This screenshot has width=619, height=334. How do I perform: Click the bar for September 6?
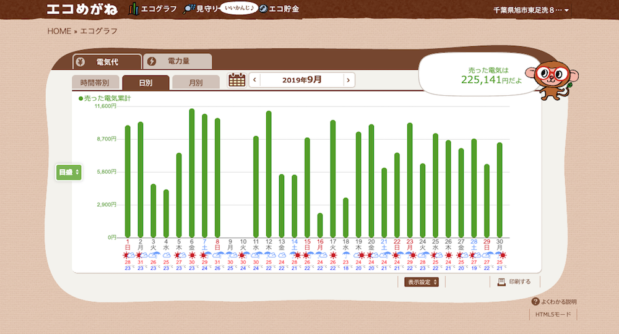[x=192, y=173]
